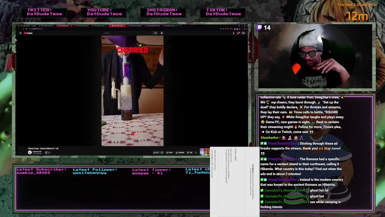
Task: Click the Clip button with scissors
Action: 189,153
